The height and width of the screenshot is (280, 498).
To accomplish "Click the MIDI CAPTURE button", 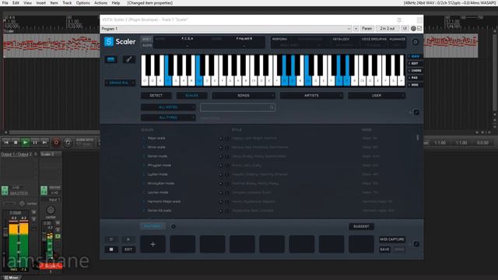I will (392, 240).
